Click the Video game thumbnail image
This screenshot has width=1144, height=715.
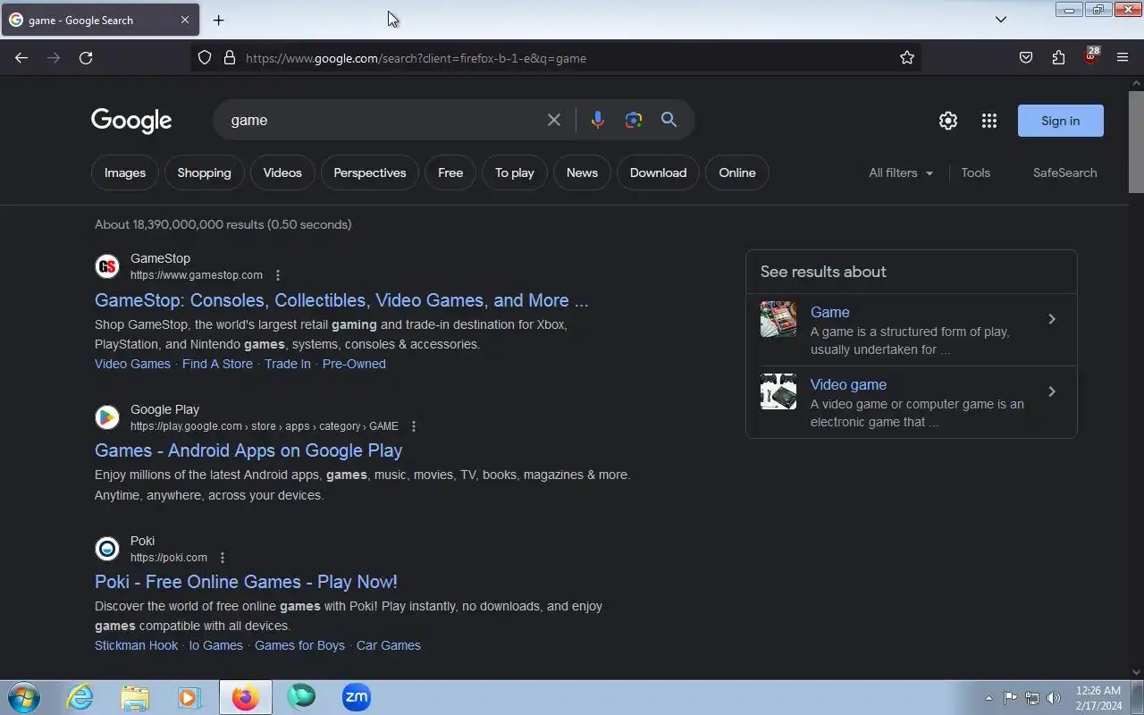point(778,391)
